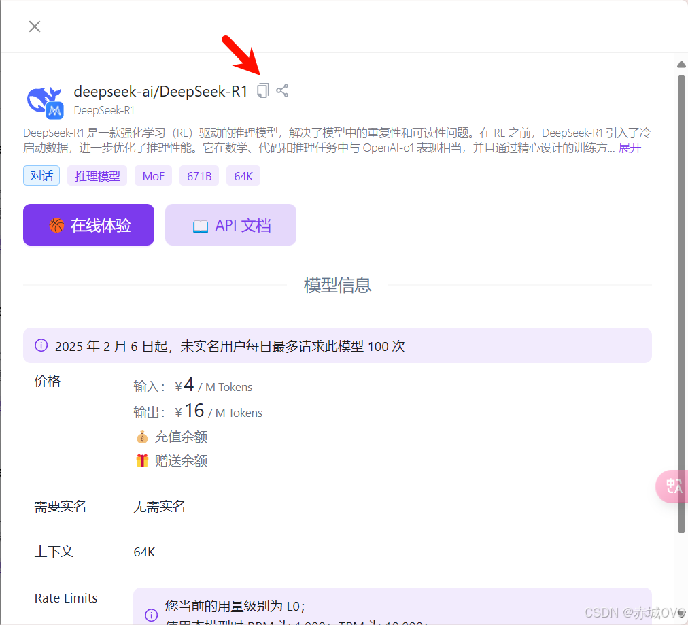Click the info icon in the 2025 notice

(x=41, y=345)
